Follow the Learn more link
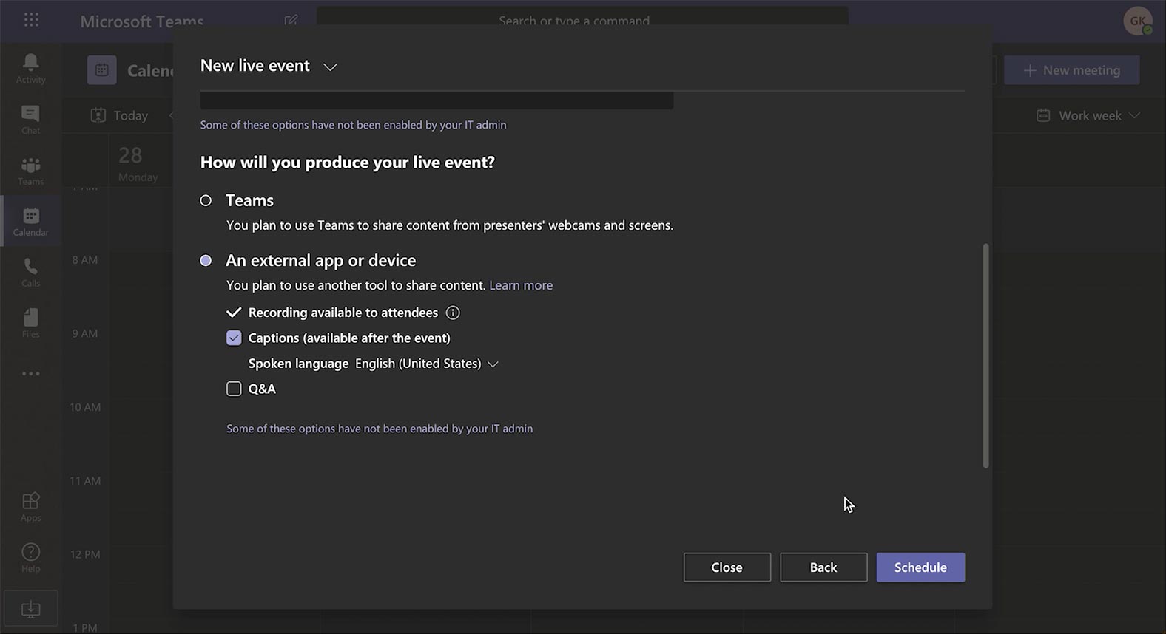Screen dimensions: 1166x634 [521, 285]
